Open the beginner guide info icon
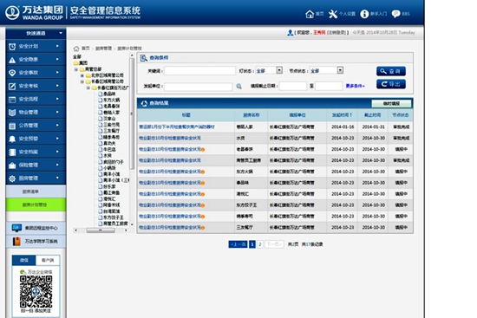This screenshot has height=318, width=477. tap(364, 14)
